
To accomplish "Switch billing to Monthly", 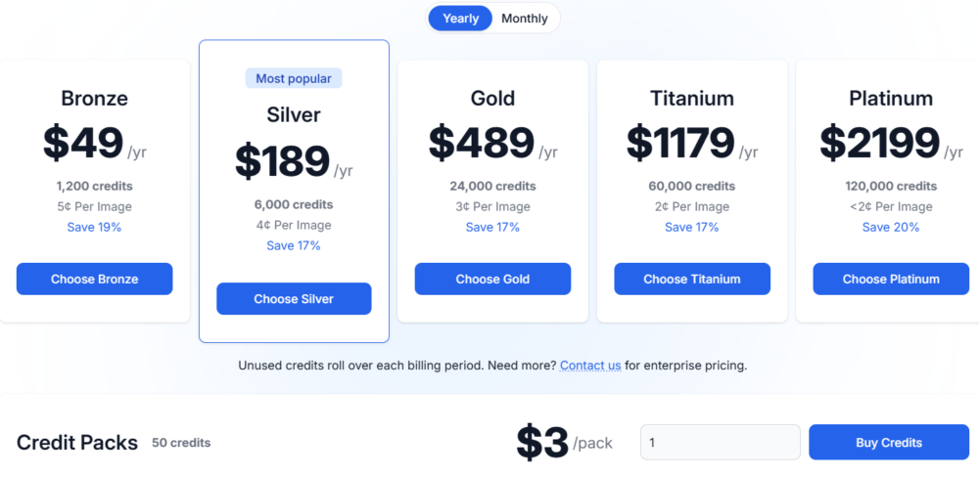I will [525, 19].
